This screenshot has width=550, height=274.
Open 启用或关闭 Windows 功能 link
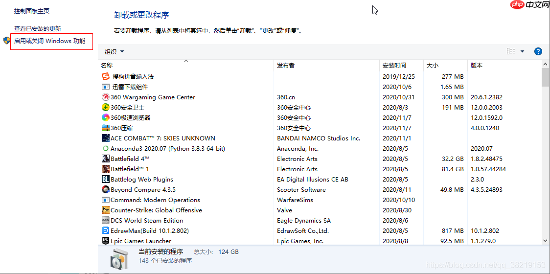click(x=49, y=41)
